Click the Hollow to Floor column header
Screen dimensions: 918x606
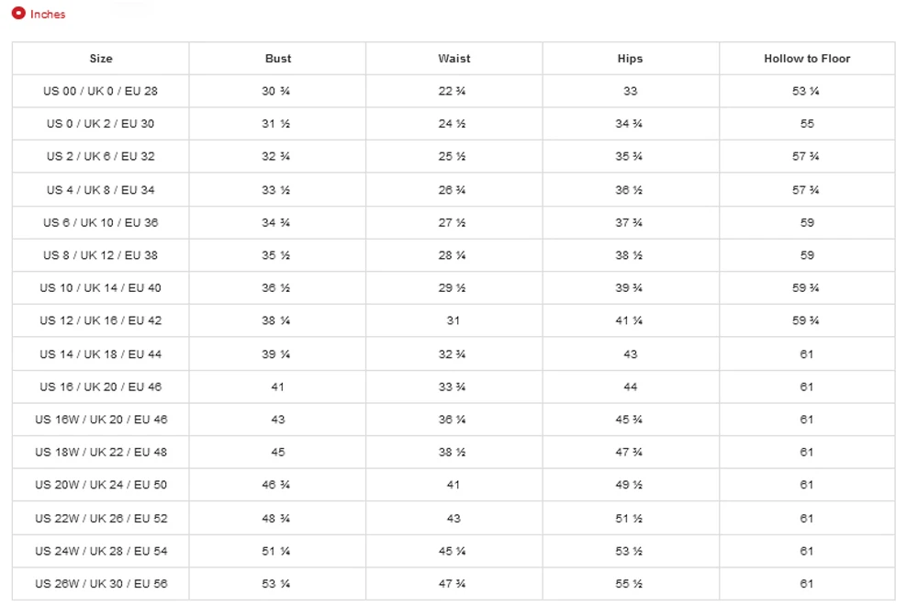807,59
